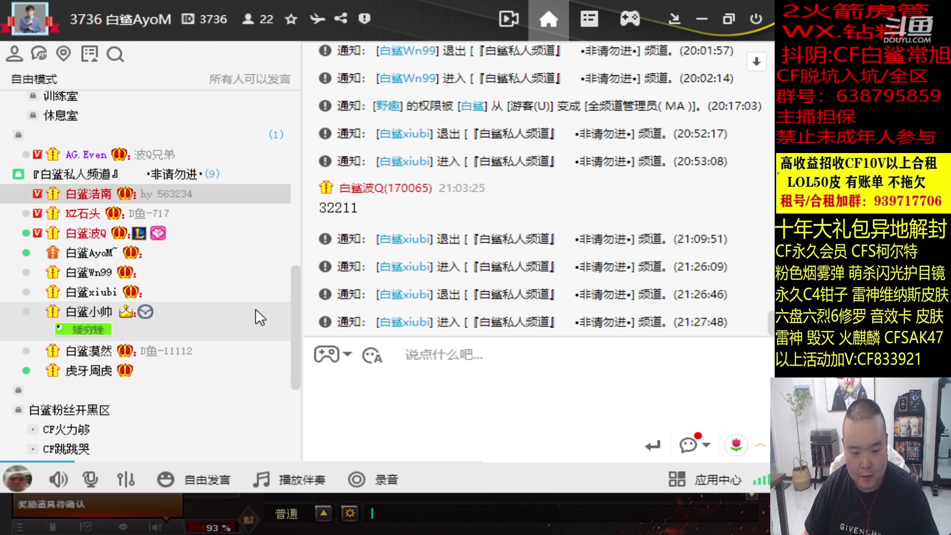Mute the microphone icon in the bottom toolbar
The image size is (951, 535).
tap(91, 479)
